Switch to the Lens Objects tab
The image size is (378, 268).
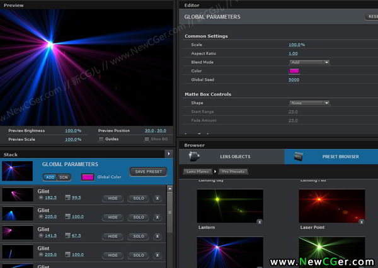[x=232, y=157]
